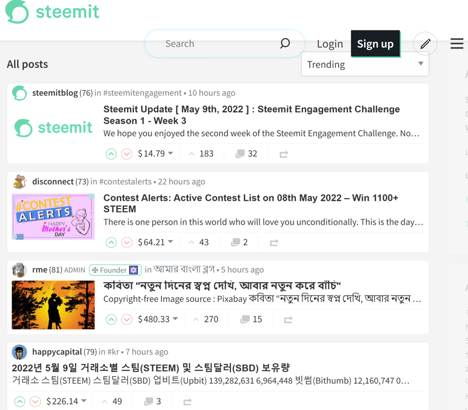Click the steemitblog author avatar
The image size is (468, 410).
coord(20,93)
